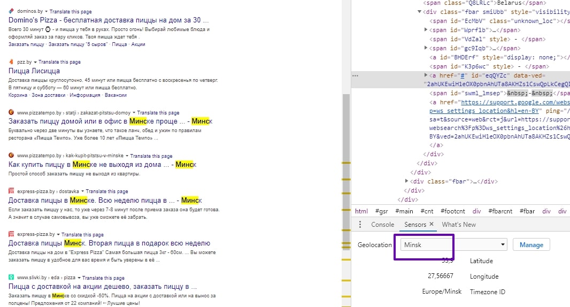This screenshot has width=570, height=307.
Task: Open the Заказать пиццу "5 сыров" sitelink
Action: (78, 44)
